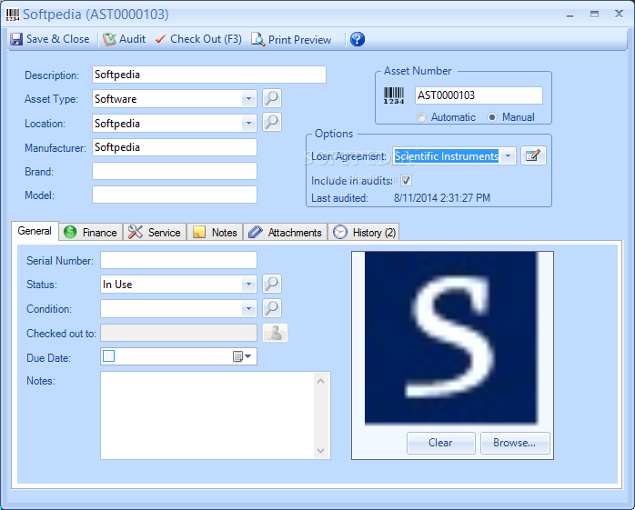This screenshot has height=510, width=635.
Task: Click the Audit clipboard icon
Action: (109, 39)
